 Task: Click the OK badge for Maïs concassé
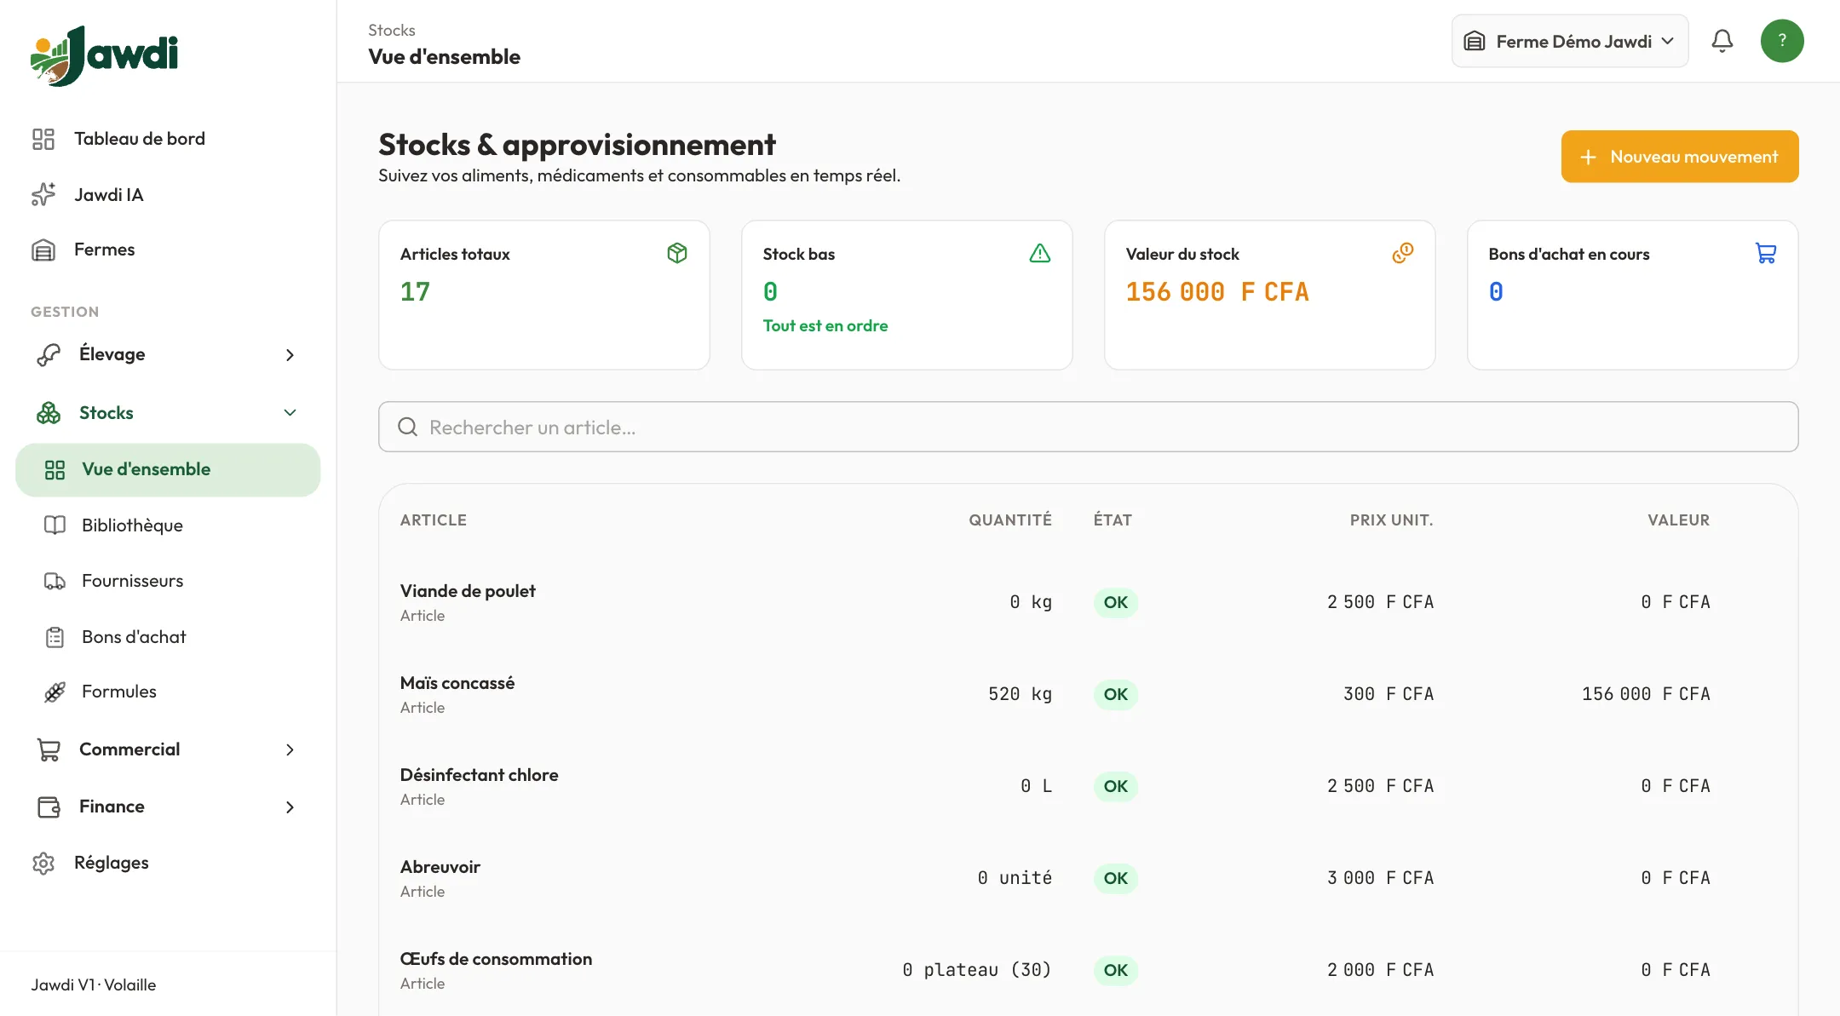[1116, 694]
